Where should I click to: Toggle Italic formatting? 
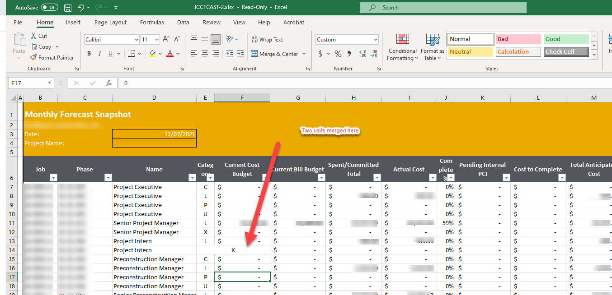(x=100, y=54)
